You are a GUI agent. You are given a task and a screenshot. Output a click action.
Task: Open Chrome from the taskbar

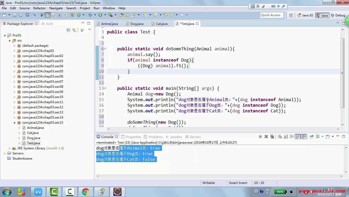86,192
